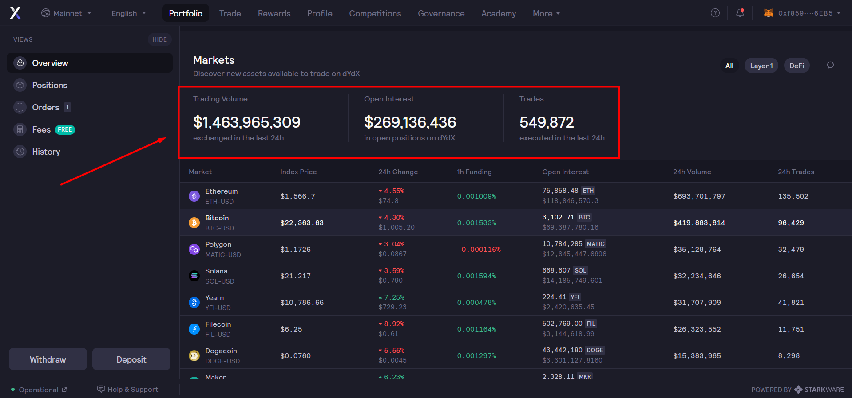Hide the Views sidebar

point(160,39)
